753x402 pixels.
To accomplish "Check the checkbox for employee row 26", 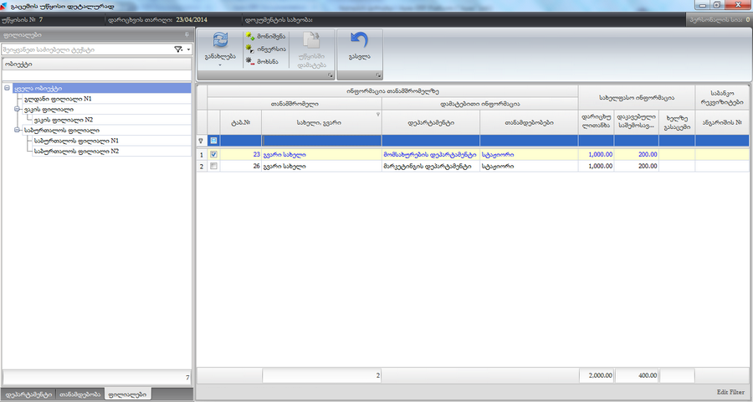I will (214, 166).
